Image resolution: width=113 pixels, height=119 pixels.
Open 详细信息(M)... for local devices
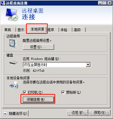tap(38, 99)
